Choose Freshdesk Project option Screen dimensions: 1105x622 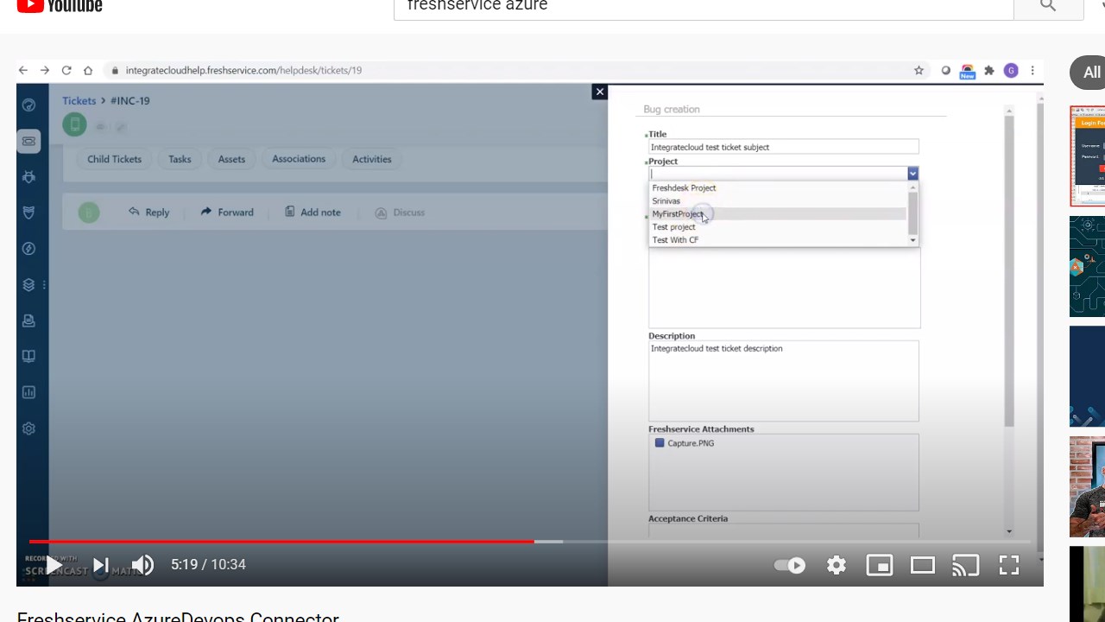click(777, 187)
